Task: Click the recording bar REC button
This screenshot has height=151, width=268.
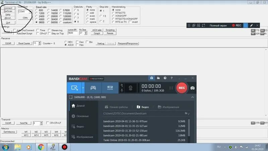Action: (237, 26)
